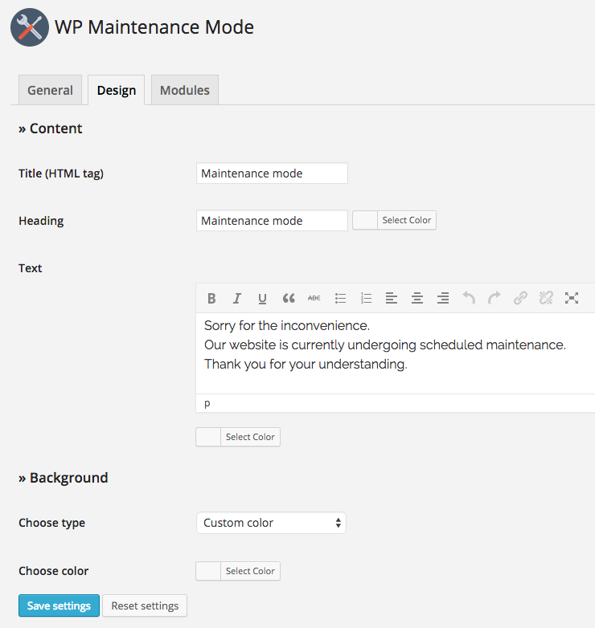Undo last edit in editor

(469, 298)
